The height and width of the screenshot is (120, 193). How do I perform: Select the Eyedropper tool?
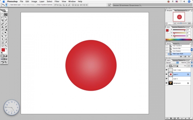[x=6, y=43]
